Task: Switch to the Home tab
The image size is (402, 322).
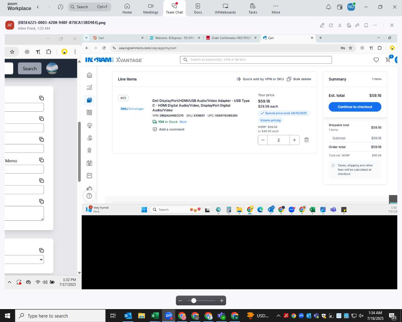Action: pyautogui.click(x=127, y=8)
